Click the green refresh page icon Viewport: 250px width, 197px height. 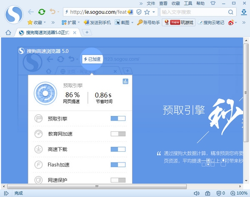pyautogui.click(x=42, y=12)
